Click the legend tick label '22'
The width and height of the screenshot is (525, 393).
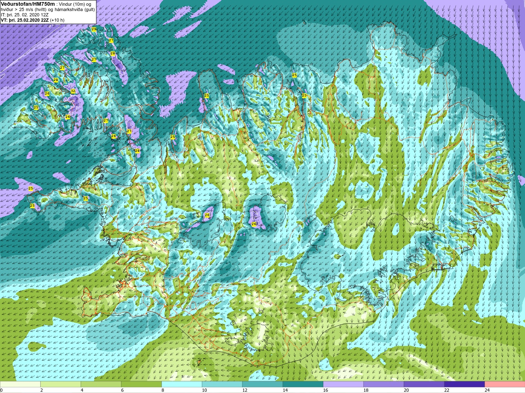coord(447,390)
